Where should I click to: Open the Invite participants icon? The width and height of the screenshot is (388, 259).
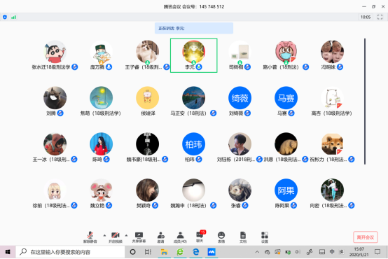pos(161,237)
